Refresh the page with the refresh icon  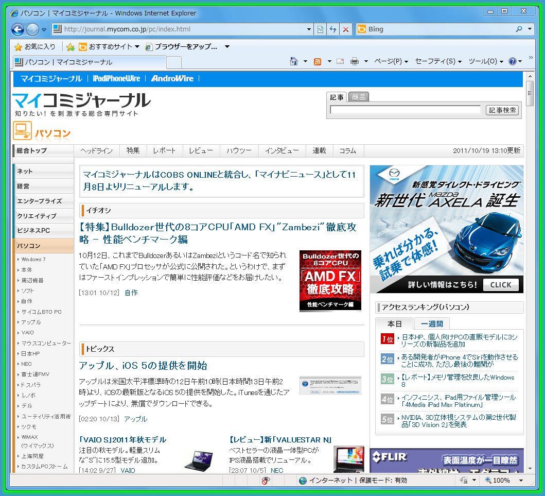(333, 29)
